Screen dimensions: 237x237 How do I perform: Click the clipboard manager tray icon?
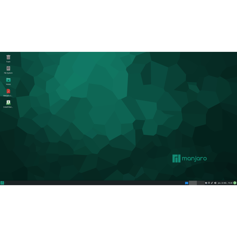[x=212, y=183]
